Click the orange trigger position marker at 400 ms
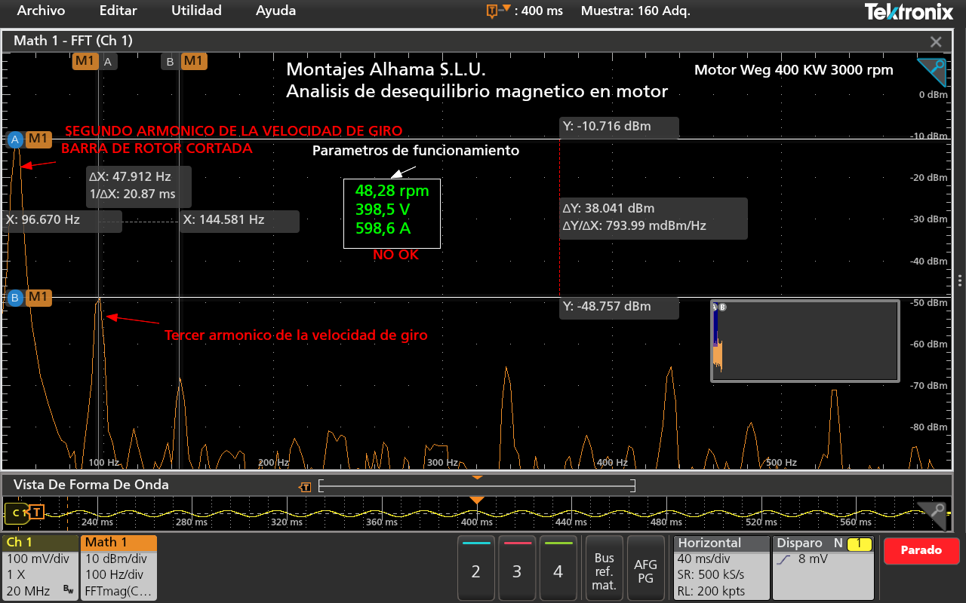 tap(476, 500)
